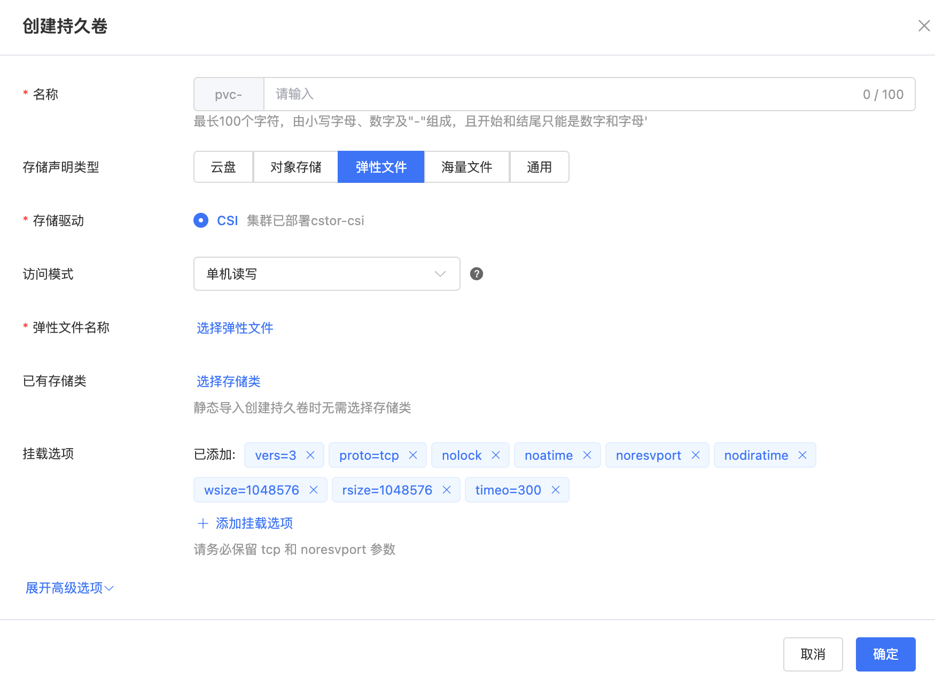Delete the wsize=1048576 option
The image size is (935, 679).
[x=314, y=490]
